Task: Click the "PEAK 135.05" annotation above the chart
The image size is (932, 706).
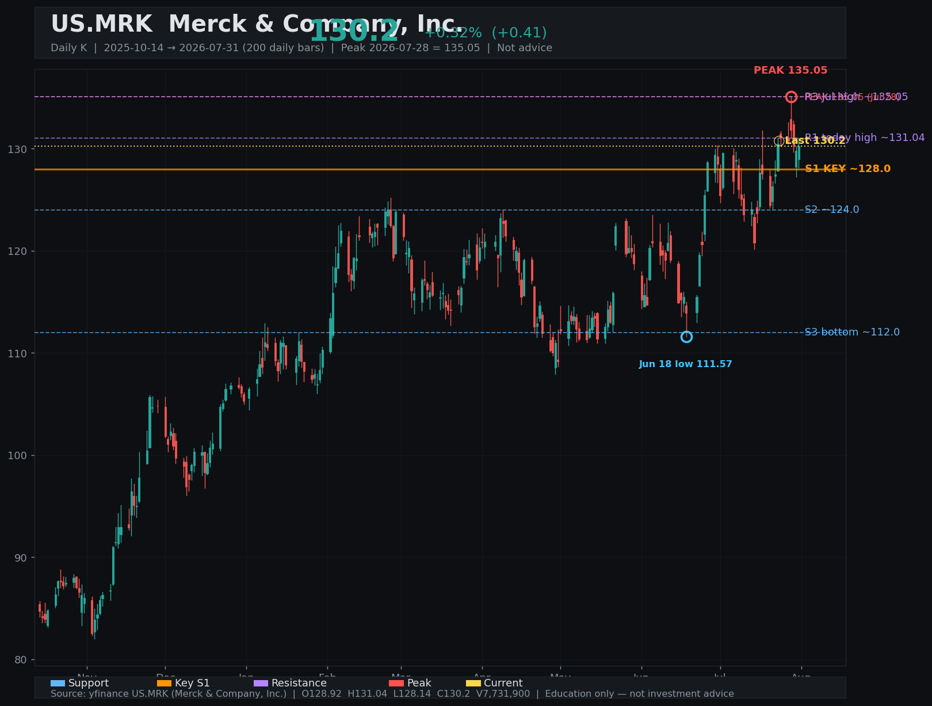Action: pos(790,70)
